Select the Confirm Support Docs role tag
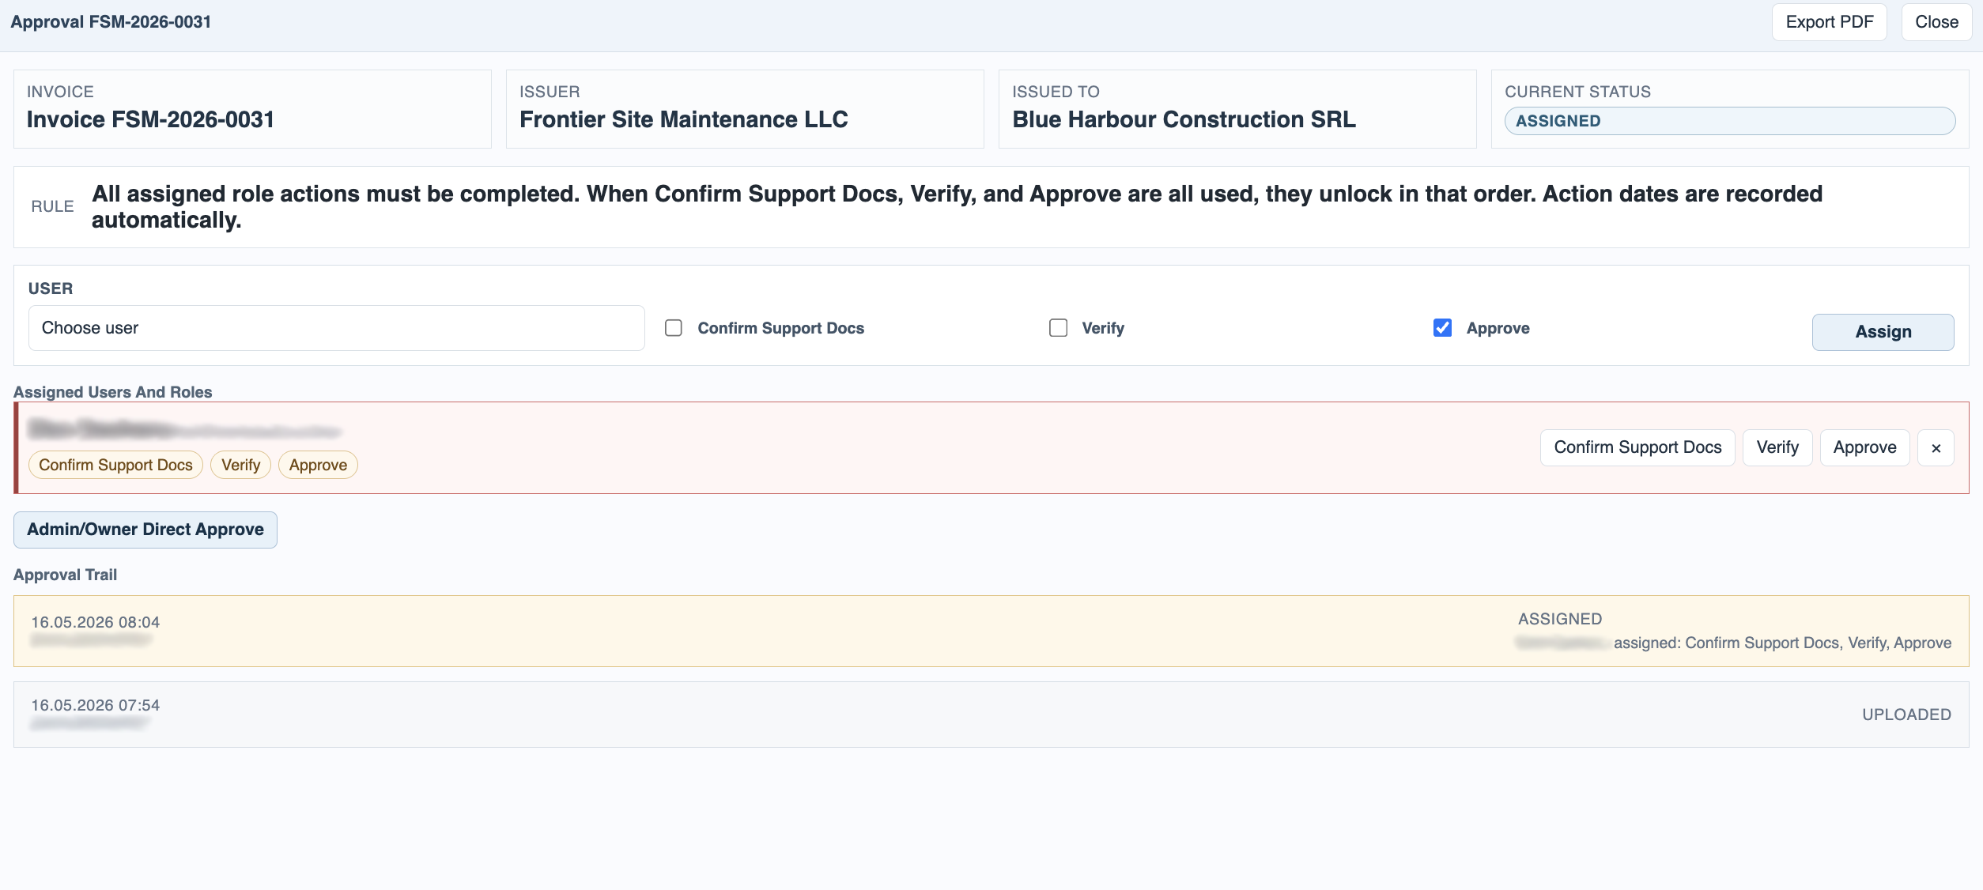 tap(115, 465)
